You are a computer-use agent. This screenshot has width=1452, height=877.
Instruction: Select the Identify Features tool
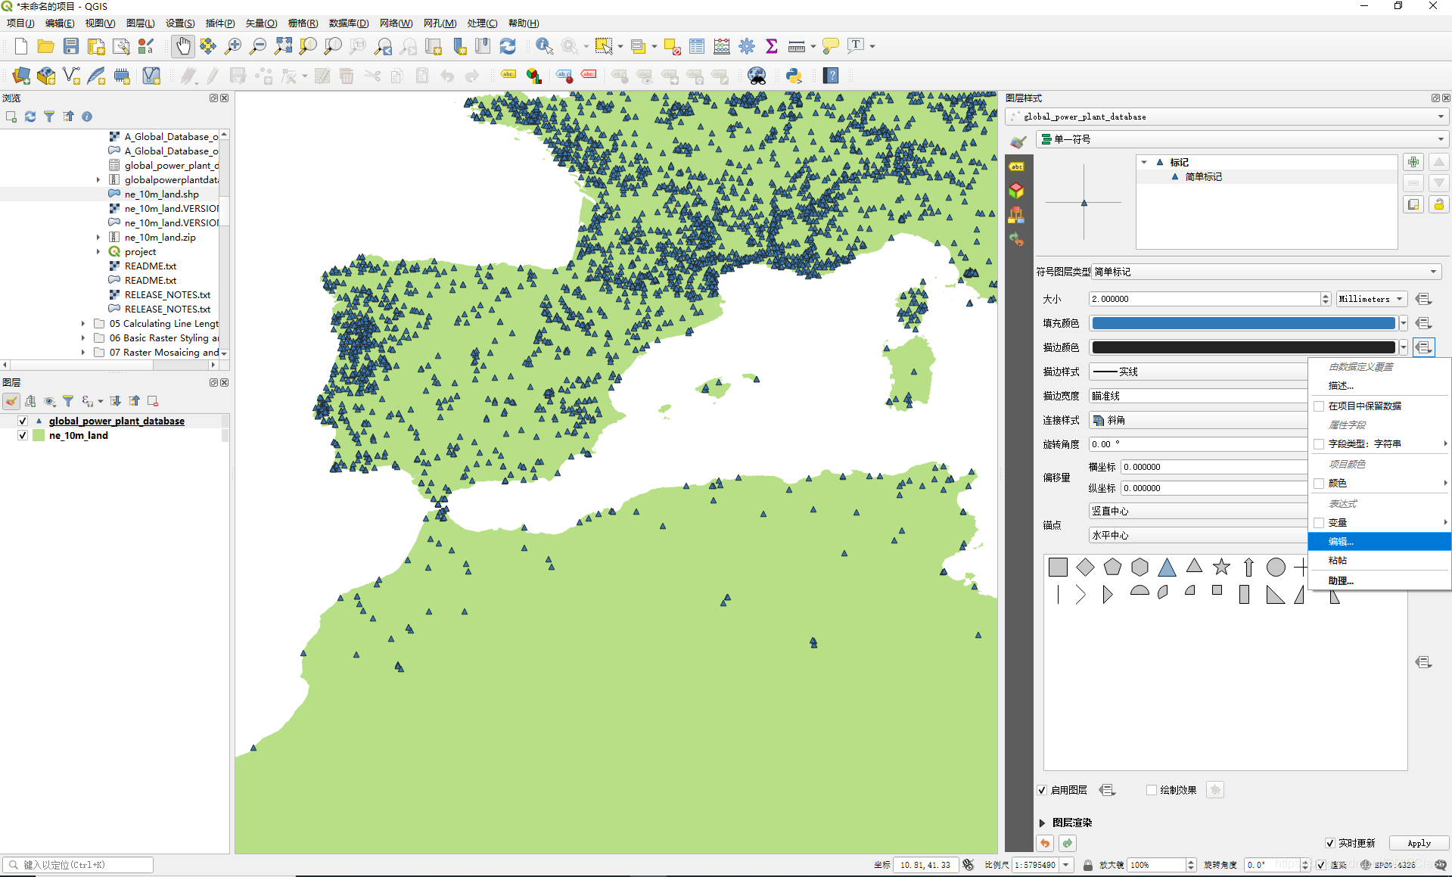(544, 46)
